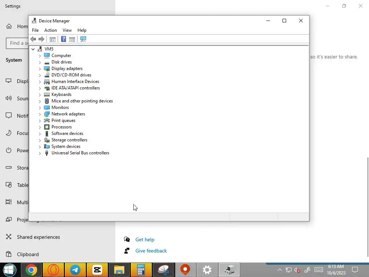
Task: Click the Universal Serial Bus controllers icon
Action: click(47, 153)
